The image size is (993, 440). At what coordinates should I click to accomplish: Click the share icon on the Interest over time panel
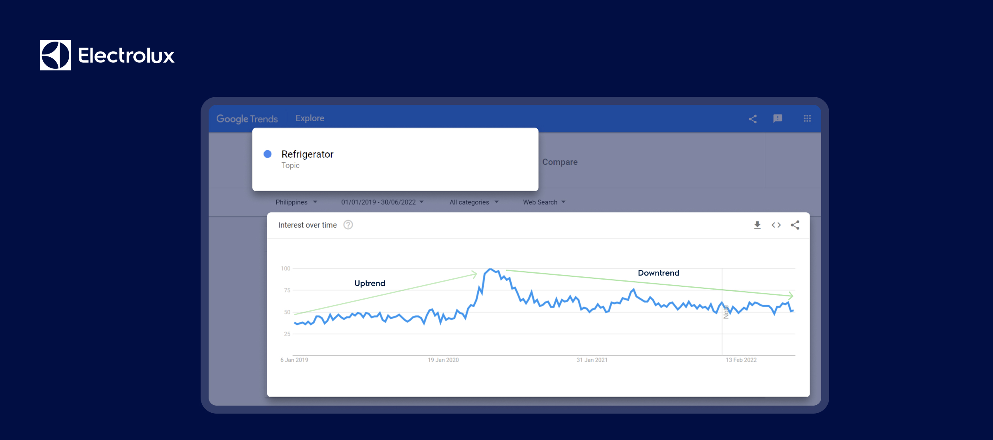tap(795, 225)
